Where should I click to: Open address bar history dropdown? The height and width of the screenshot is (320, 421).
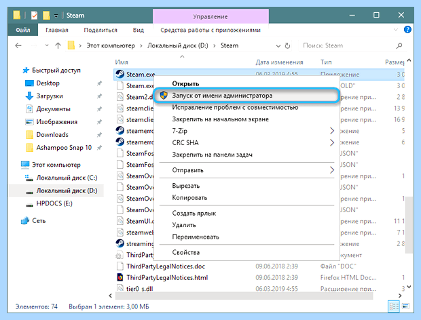(x=278, y=46)
